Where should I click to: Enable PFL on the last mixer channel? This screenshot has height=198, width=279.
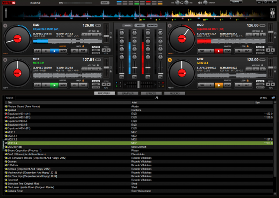(160, 77)
